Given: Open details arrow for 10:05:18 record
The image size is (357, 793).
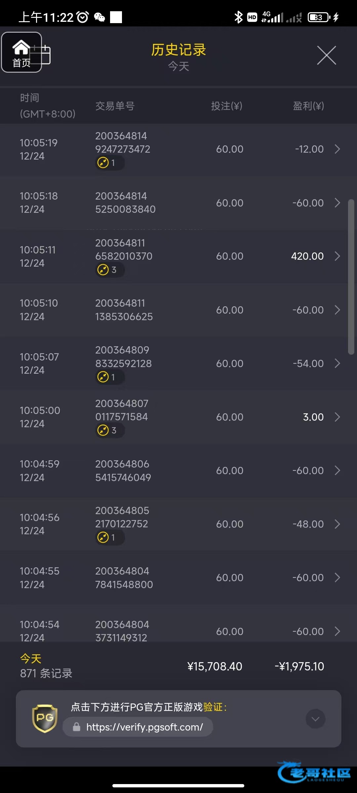Looking at the screenshot, I should (x=337, y=203).
